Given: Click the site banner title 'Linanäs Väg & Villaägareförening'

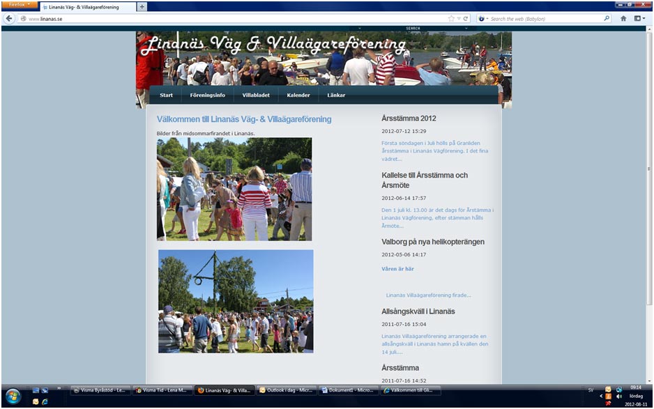Looking at the screenshot, I should (x=273, y=45).
